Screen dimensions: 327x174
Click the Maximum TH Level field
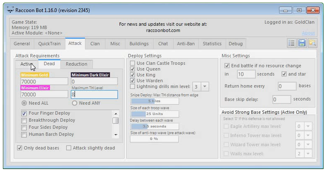pos(94,94)
